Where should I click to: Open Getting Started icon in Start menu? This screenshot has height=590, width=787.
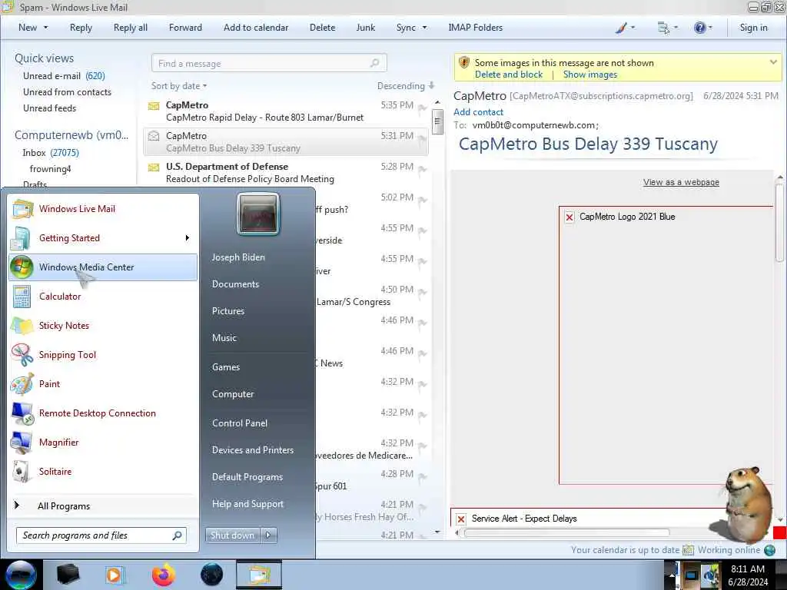(22, 238)
